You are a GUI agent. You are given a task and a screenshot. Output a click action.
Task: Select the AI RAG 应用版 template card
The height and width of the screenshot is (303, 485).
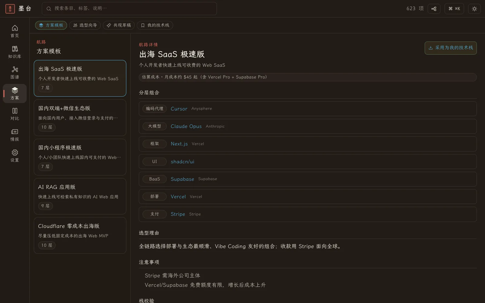coord(80,196)
